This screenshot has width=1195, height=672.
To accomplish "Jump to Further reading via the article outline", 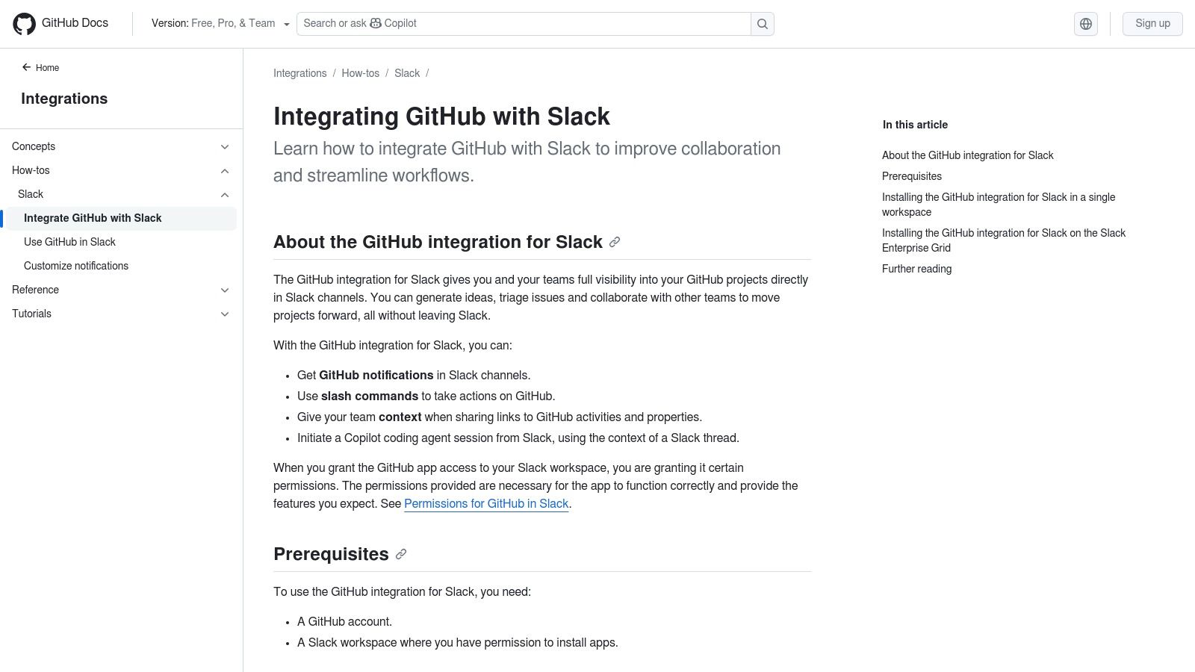I will (916, 269).
